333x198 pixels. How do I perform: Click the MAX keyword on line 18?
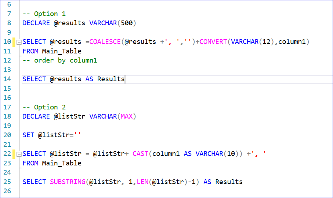(127, 116)
